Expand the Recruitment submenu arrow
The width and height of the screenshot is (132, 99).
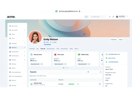point(25,52)
